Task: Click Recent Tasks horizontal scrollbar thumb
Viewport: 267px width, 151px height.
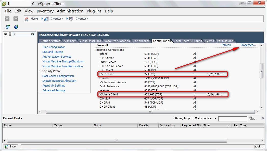Action: [117, 141]
